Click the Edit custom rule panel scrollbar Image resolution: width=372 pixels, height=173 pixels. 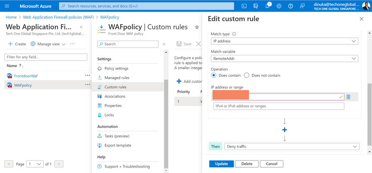pyautogui.click(x=370, y=114)
